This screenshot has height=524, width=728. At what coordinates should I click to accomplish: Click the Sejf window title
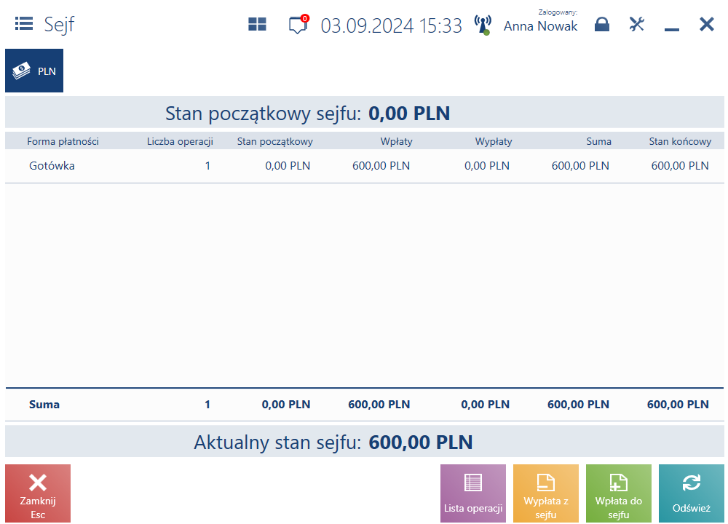tap(59, 24)
